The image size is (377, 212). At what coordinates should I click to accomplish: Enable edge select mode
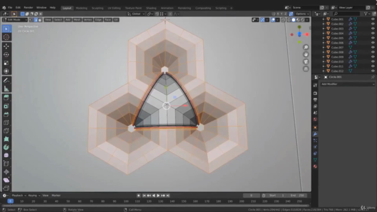[x=35, y=19]
